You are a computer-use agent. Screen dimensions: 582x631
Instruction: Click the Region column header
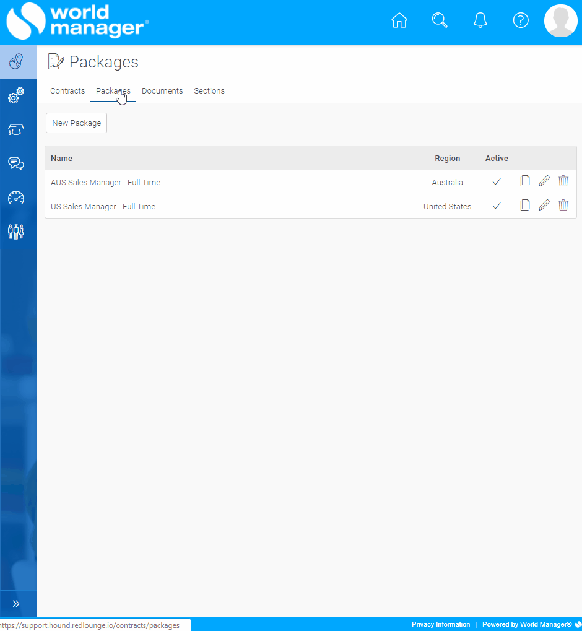coord(447,158)
